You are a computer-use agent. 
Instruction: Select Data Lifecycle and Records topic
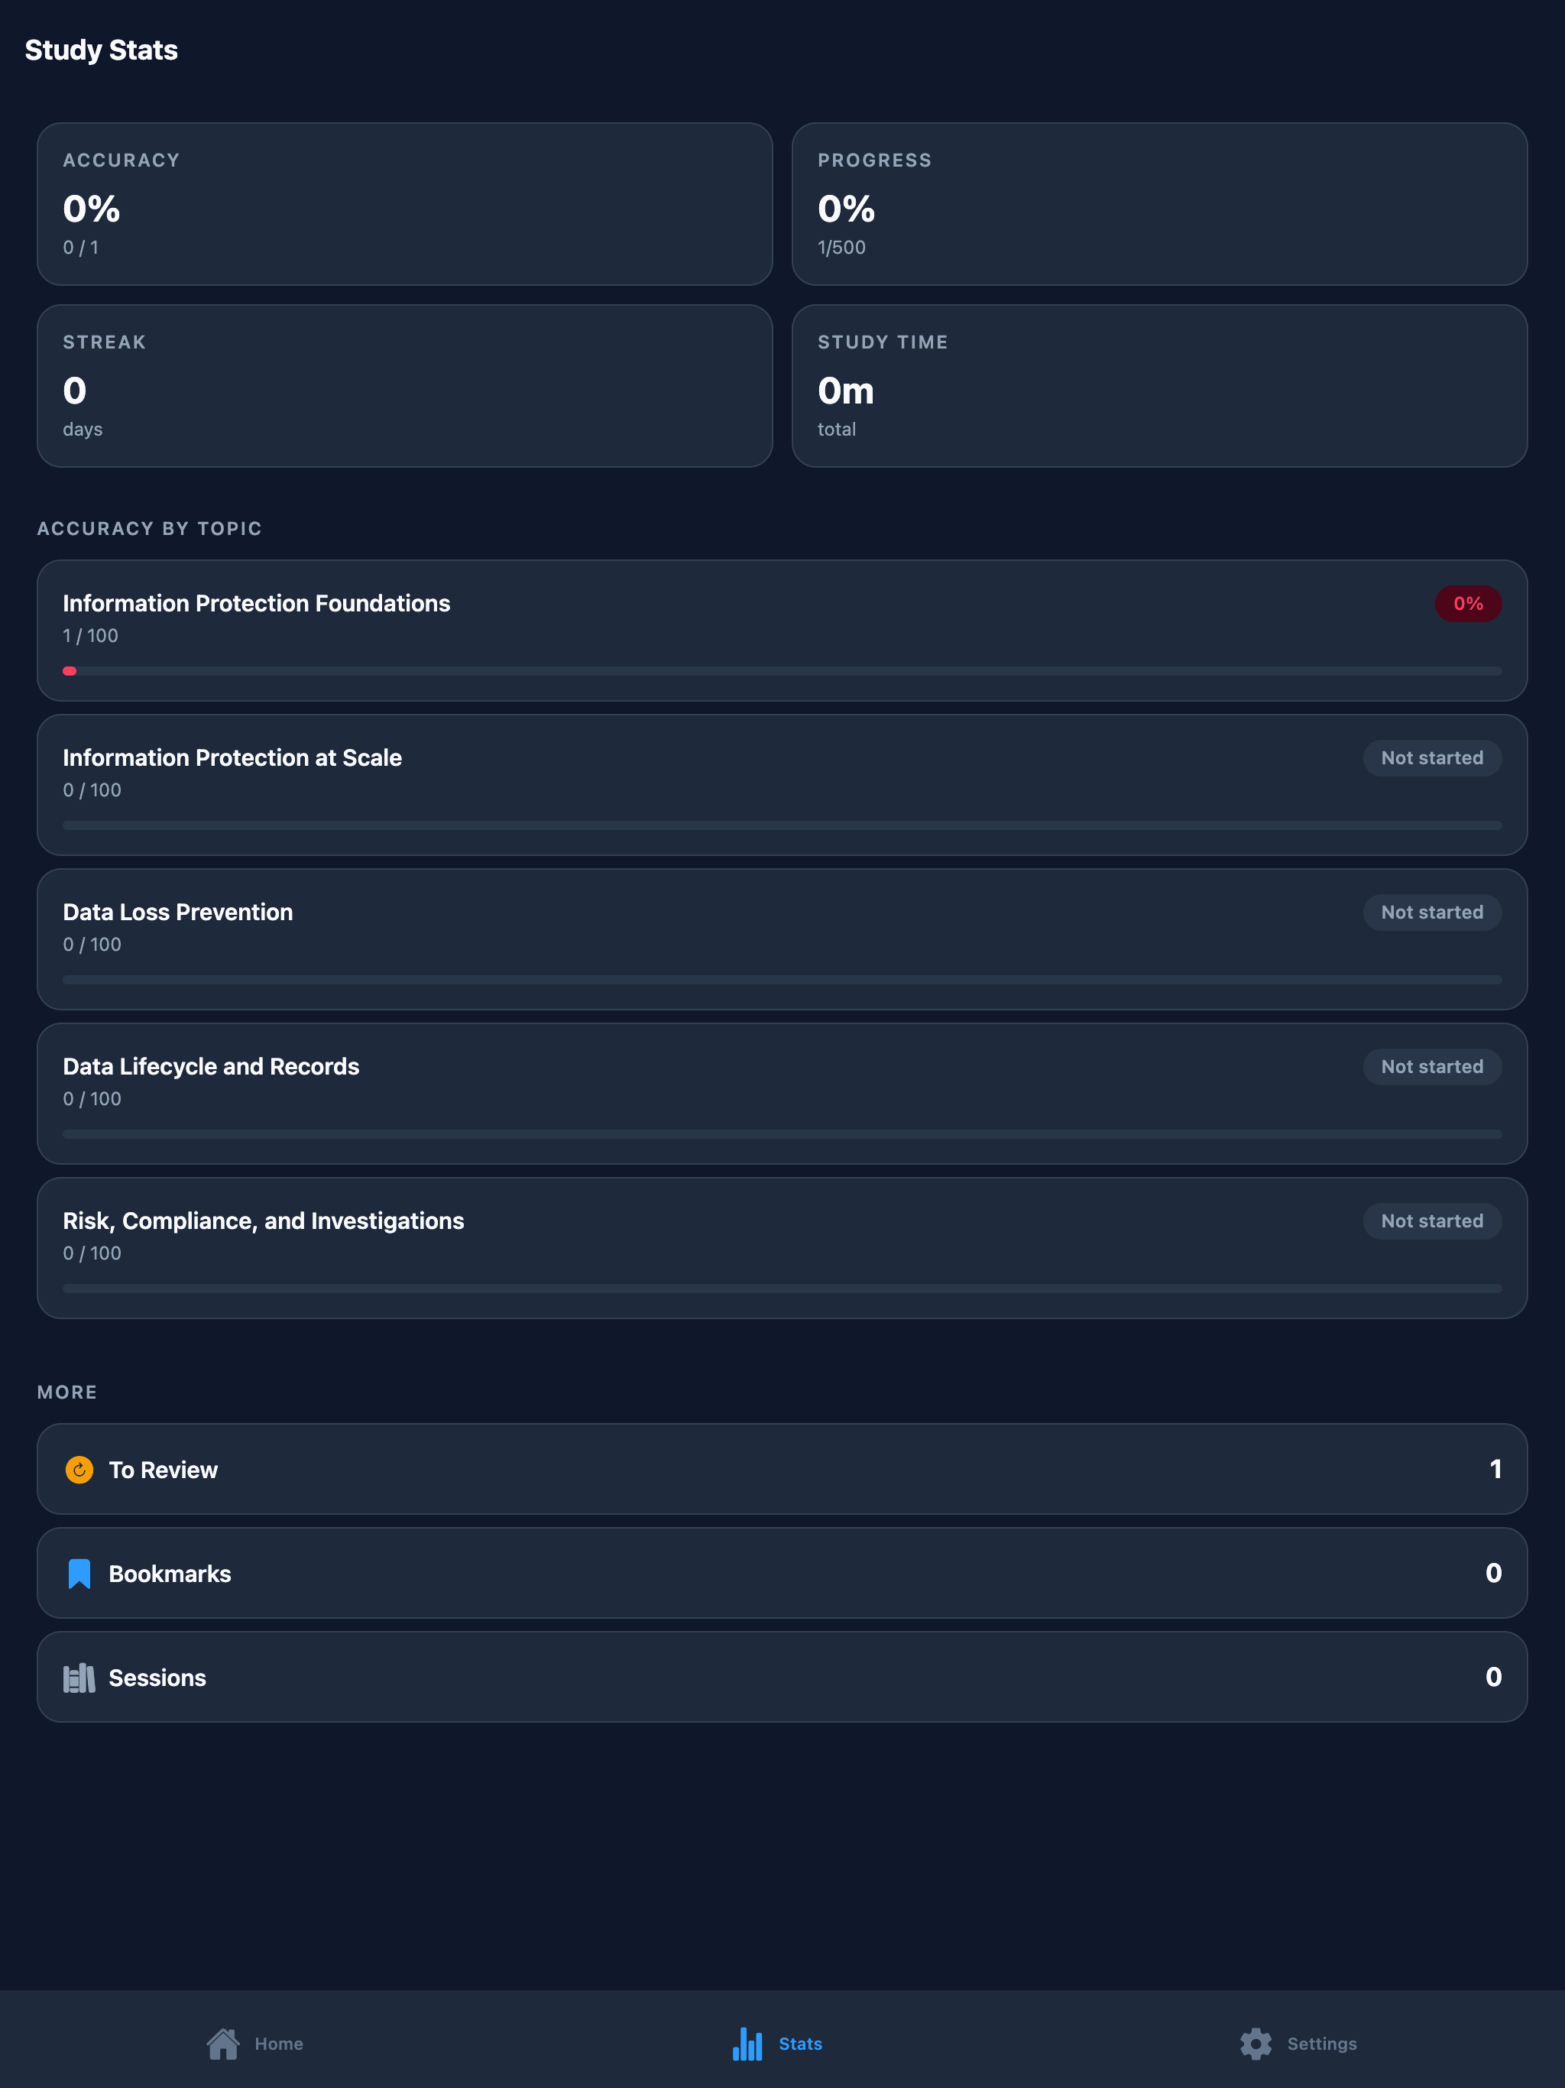coord(782,1093)
